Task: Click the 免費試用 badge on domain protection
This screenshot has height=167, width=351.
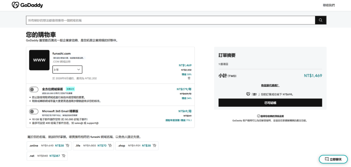Action: pos(70,89)
